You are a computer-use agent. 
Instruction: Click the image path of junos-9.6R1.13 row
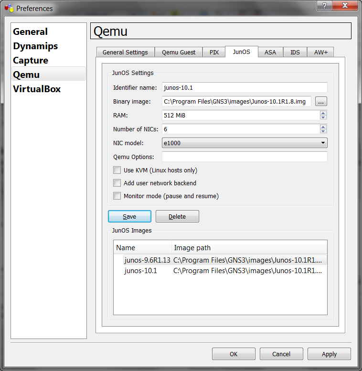[x=247, y=260]
